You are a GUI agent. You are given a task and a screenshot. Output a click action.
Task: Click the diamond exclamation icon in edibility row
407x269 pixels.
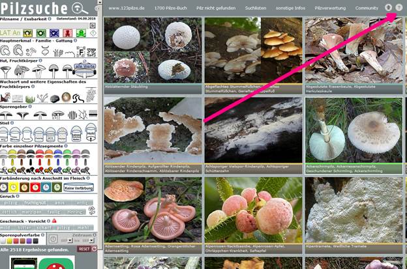click(x=93, y=33)
